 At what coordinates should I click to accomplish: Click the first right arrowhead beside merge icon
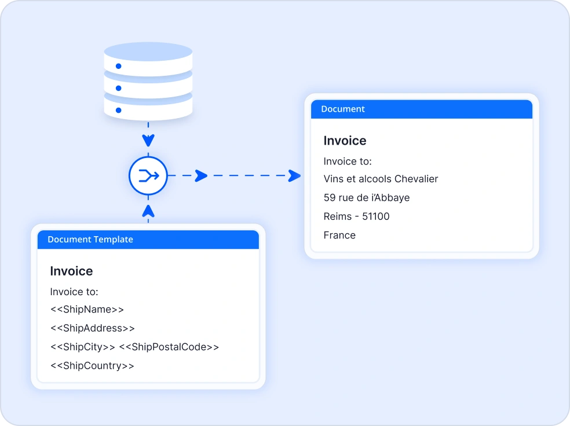[x=201, y=175]
